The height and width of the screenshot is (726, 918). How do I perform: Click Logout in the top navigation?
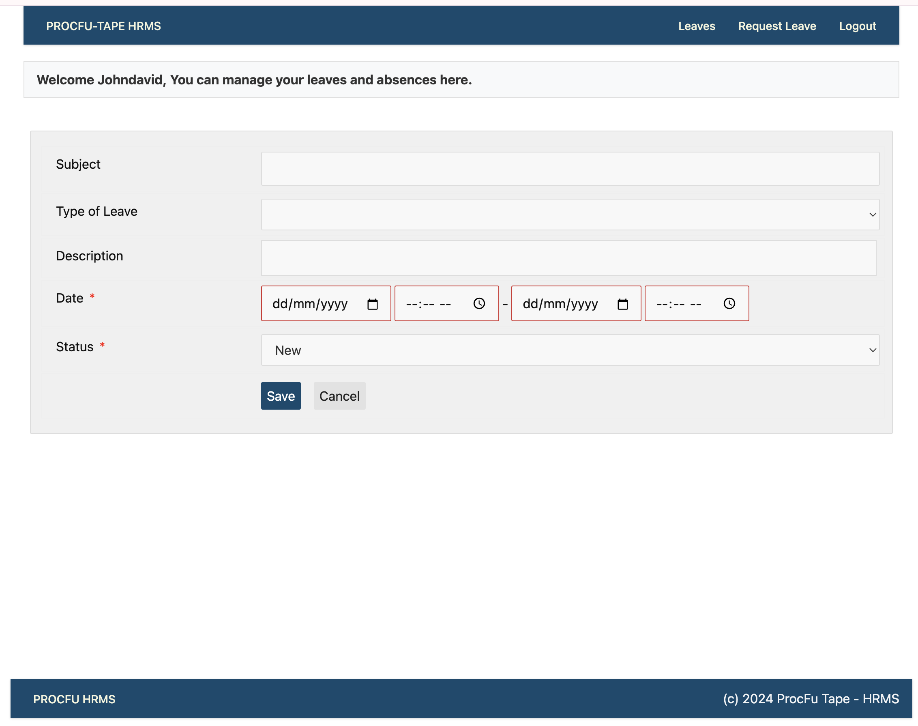tap(857, 26)
